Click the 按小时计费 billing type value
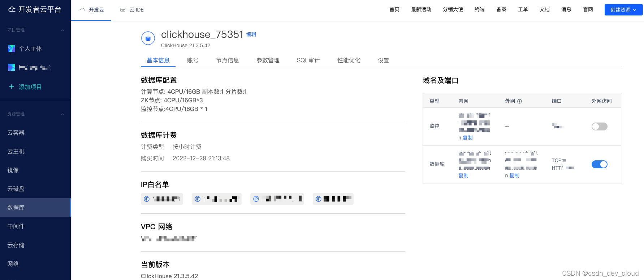 (187, 147)
